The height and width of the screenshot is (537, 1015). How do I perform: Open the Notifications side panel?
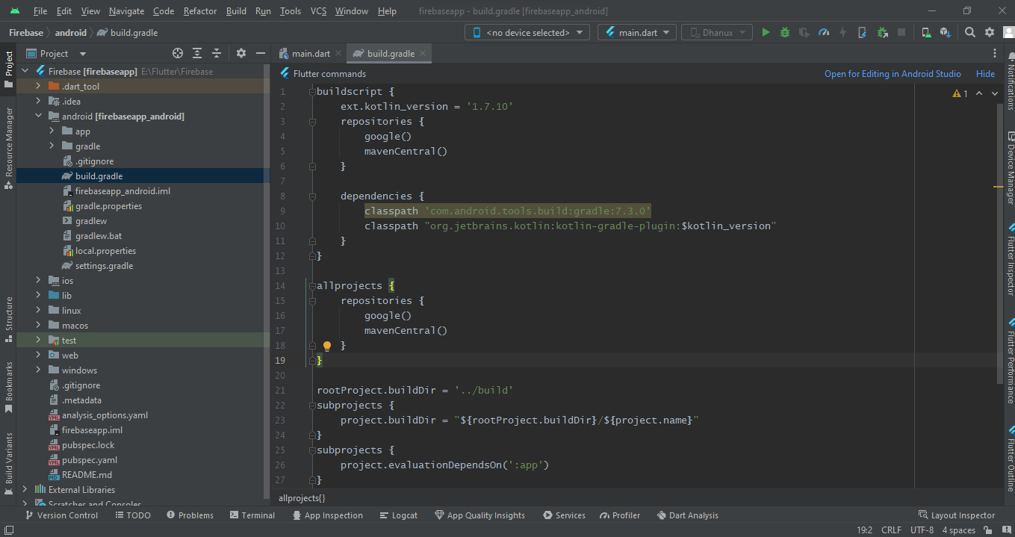pos(1010,82)
